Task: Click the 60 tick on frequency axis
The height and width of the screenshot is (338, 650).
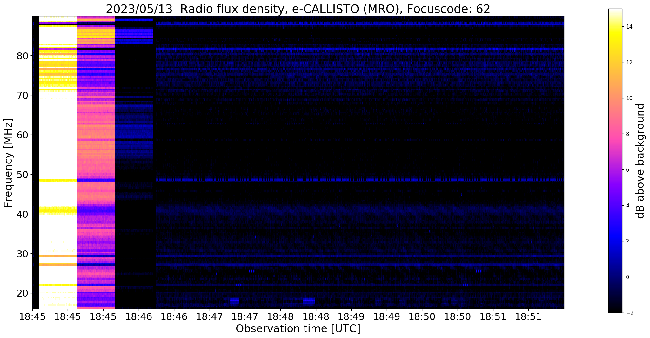Action: click(23, 135)
